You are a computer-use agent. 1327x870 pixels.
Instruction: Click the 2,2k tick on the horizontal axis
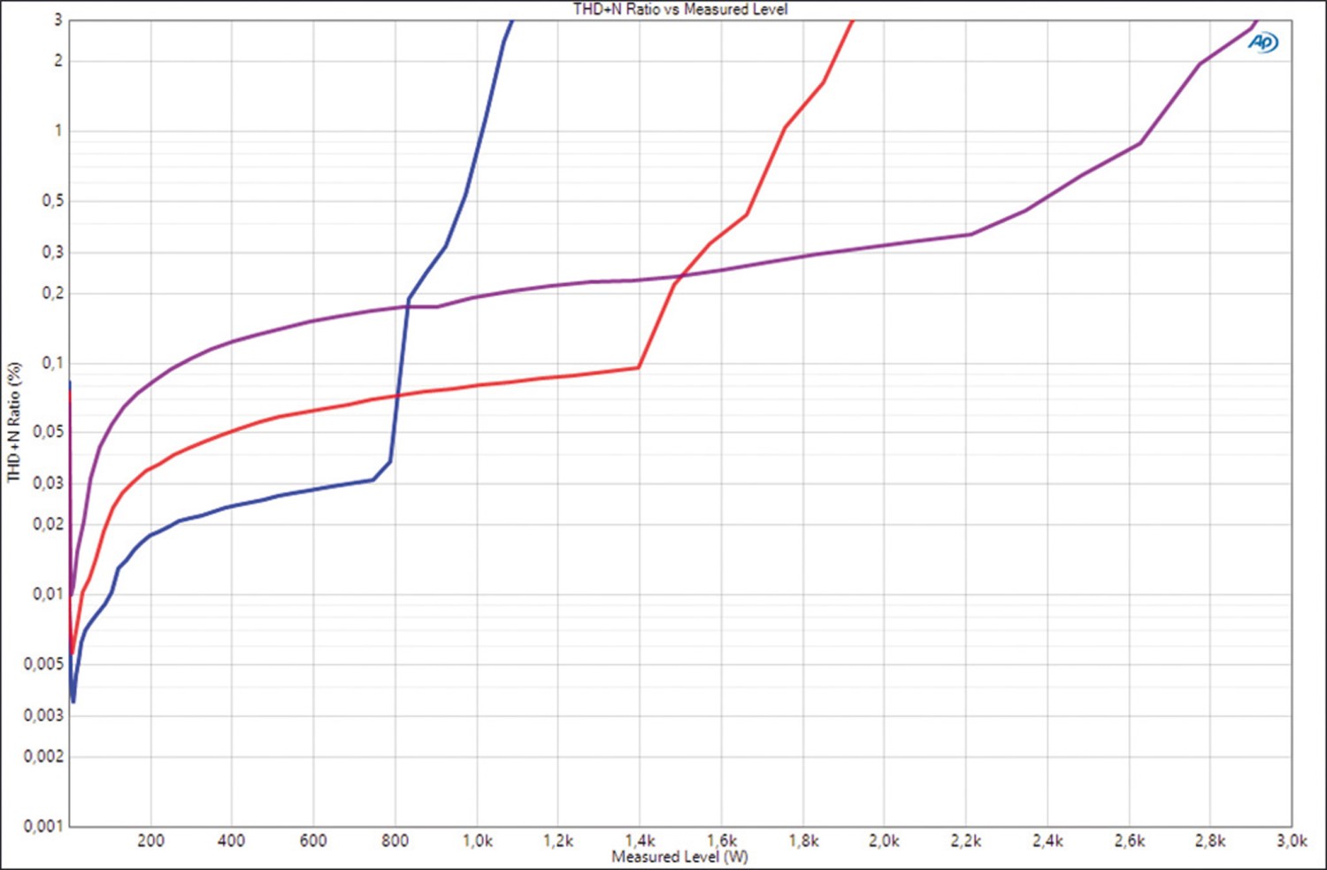coord(966,841)
